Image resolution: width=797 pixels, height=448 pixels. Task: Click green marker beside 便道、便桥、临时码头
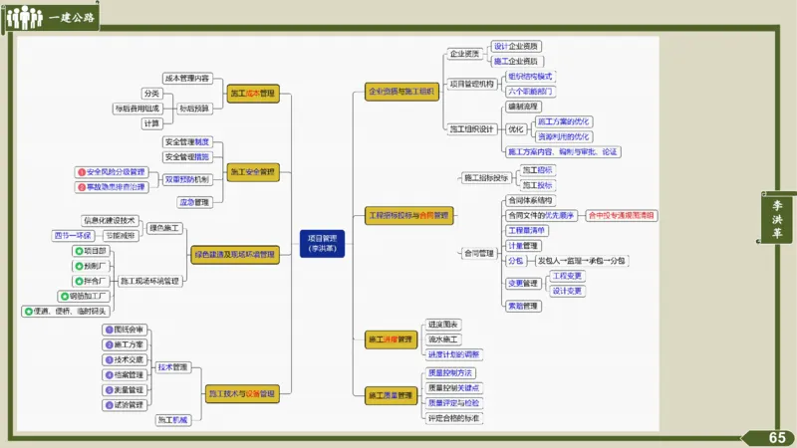pyautogui.click(x=27, y=311)
